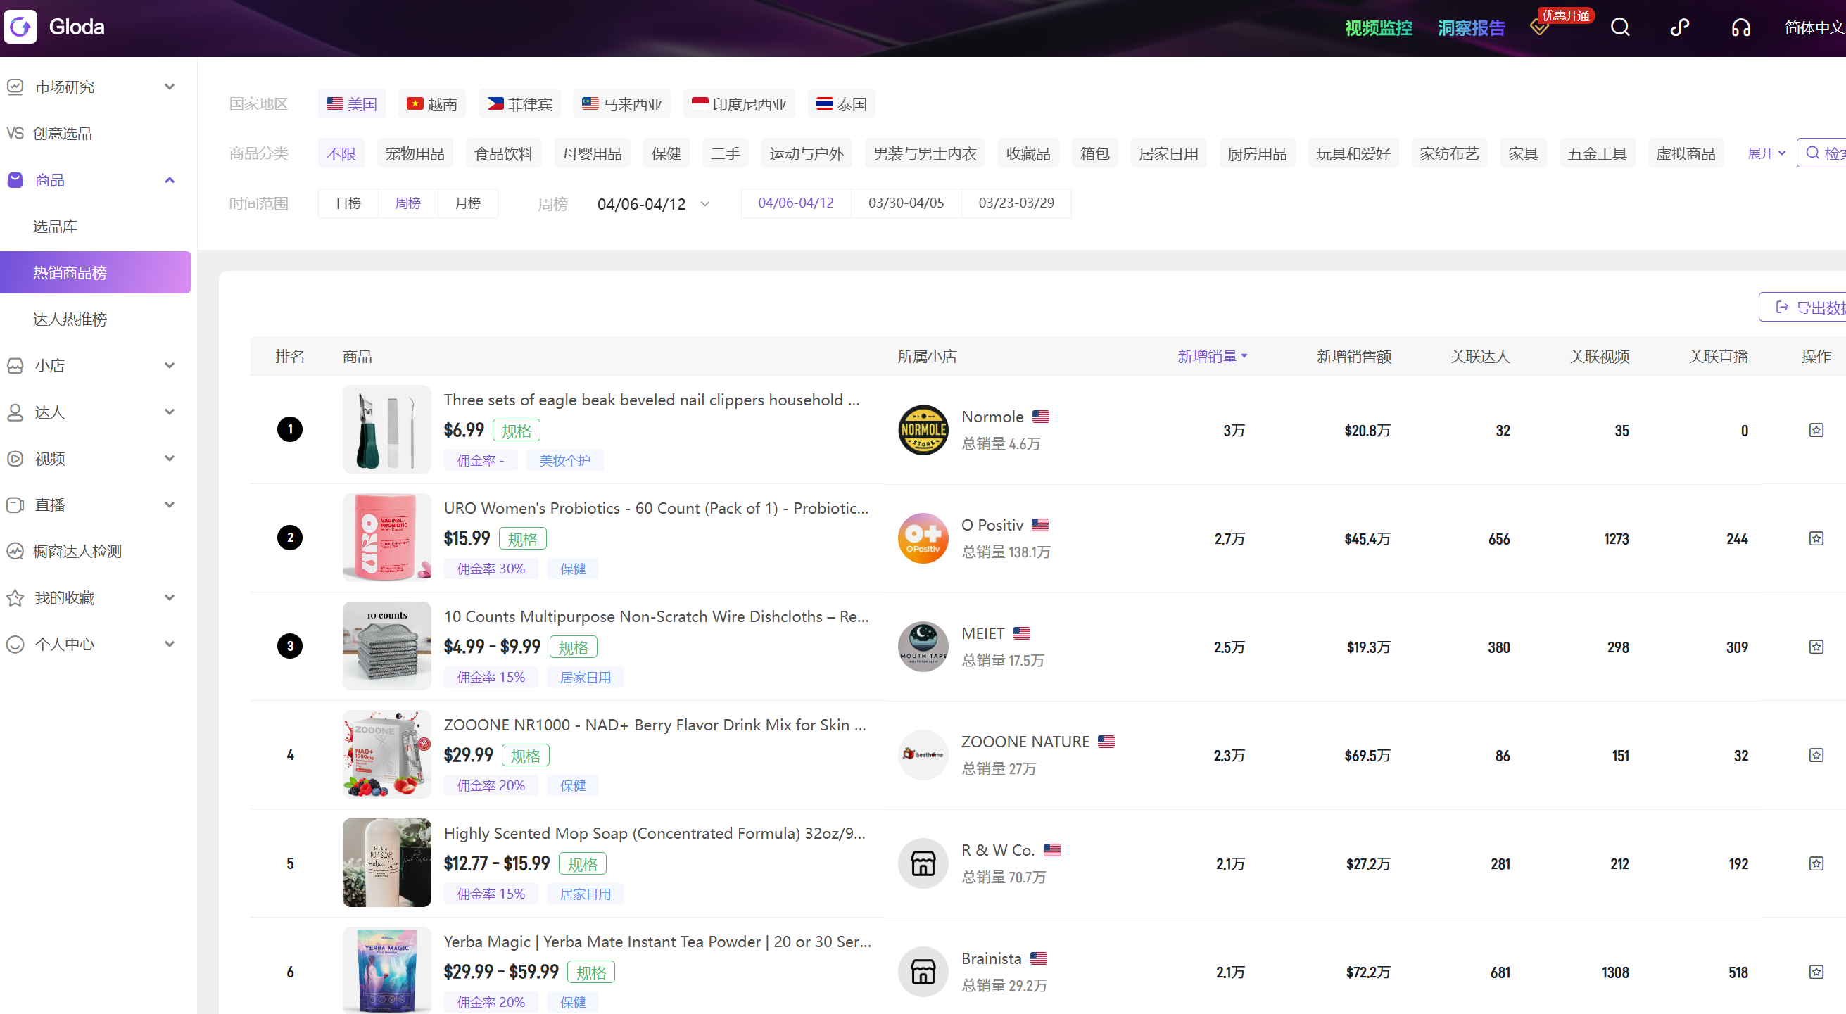Expand more categories with 展开

pos(1766,153)
